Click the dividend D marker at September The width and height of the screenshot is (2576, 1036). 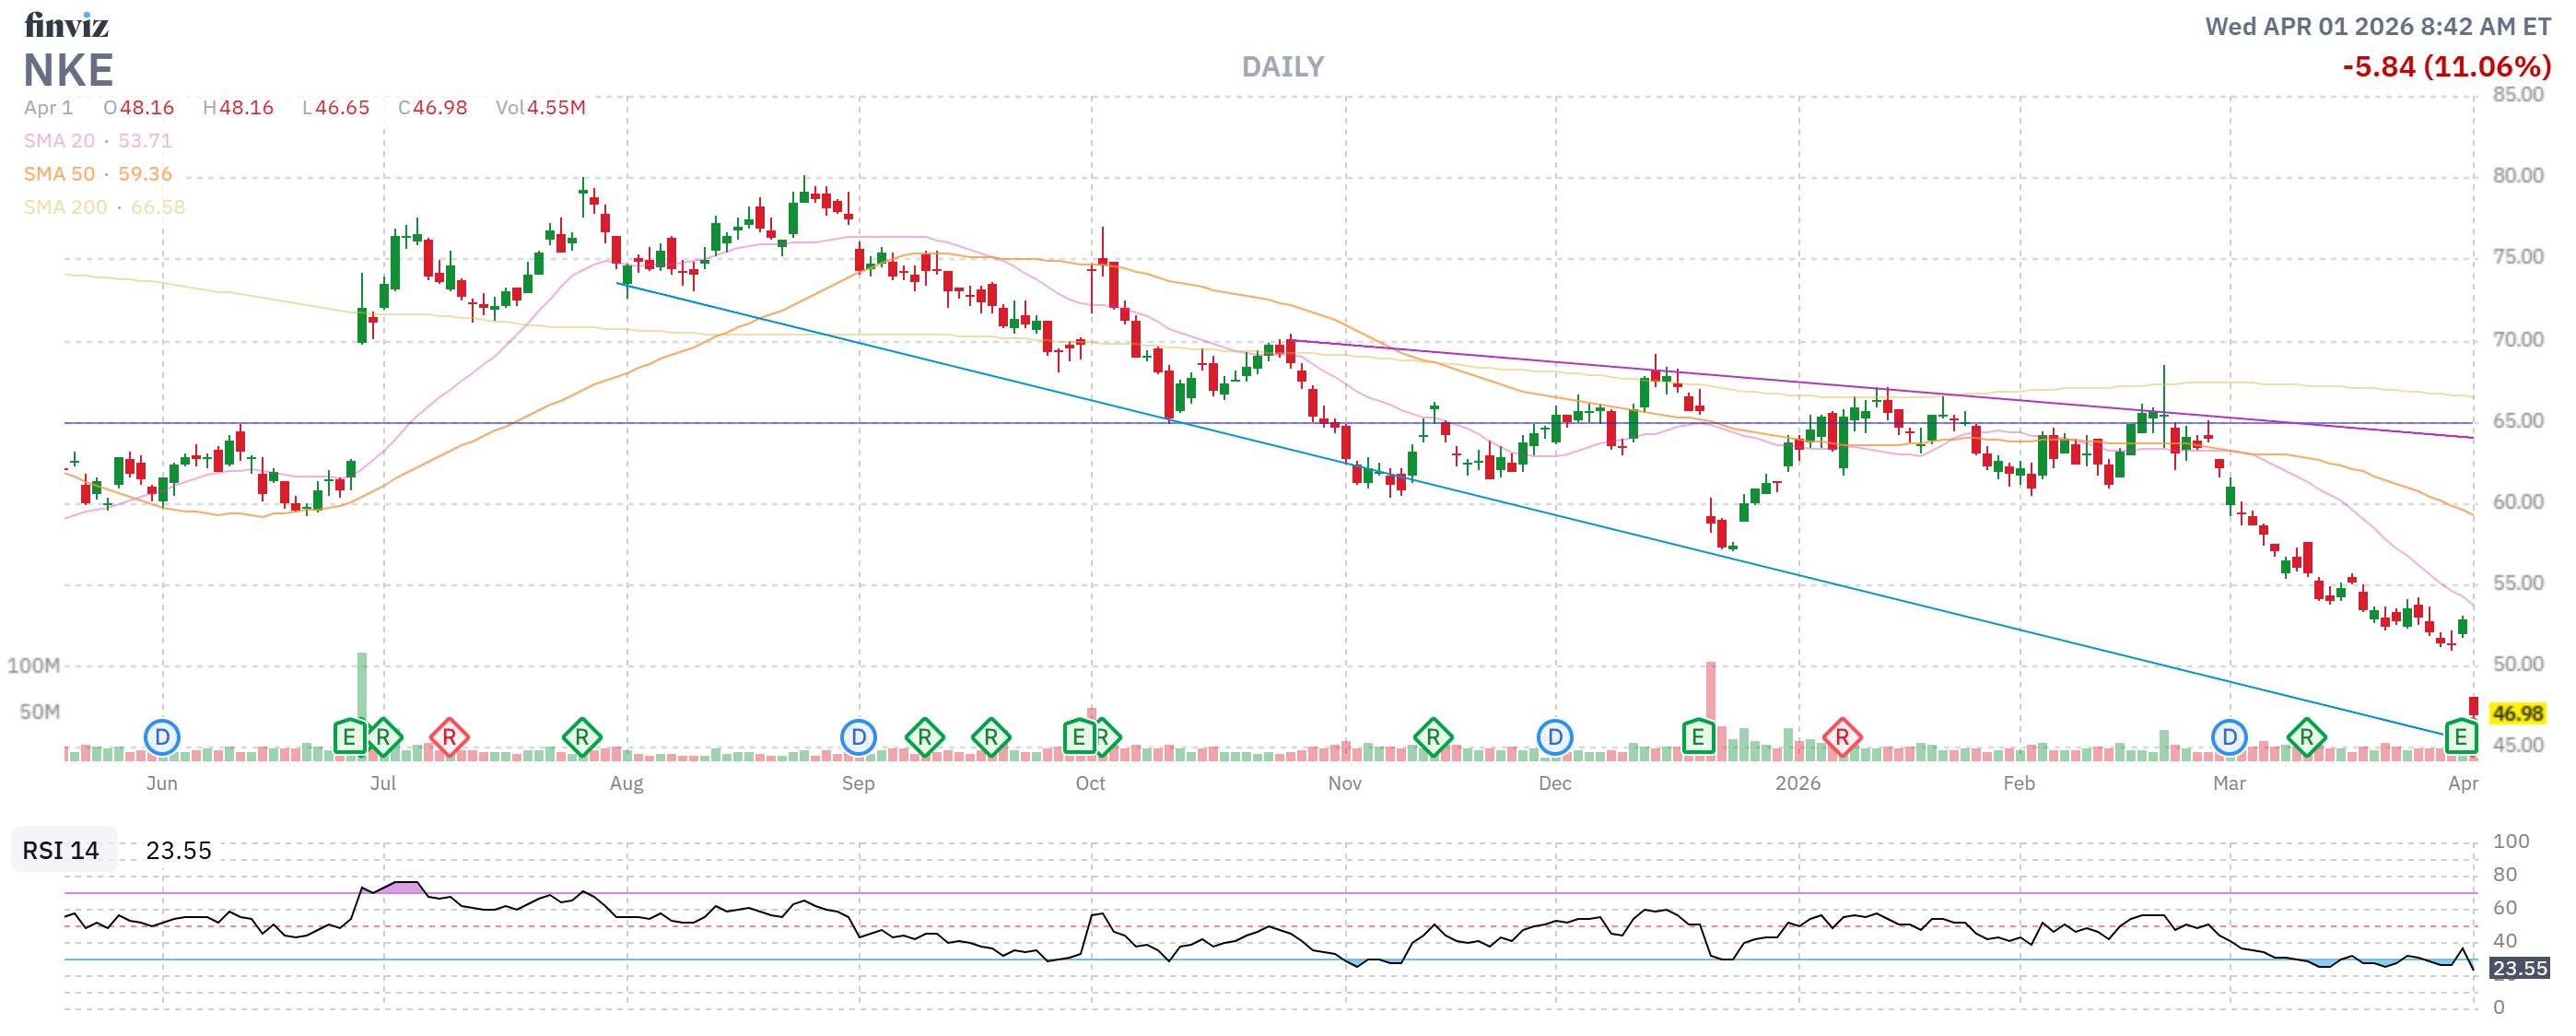858,738
